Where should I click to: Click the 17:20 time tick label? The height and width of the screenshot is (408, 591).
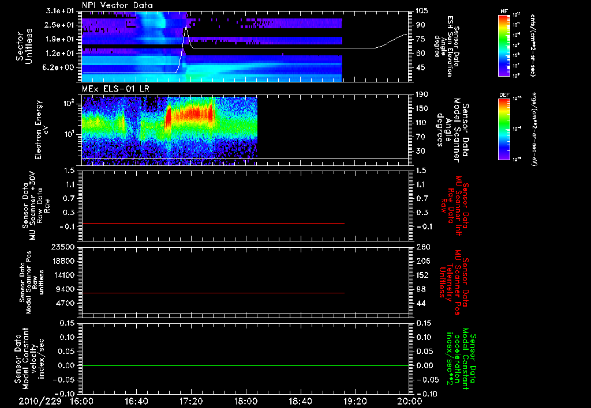pos(191,401)
